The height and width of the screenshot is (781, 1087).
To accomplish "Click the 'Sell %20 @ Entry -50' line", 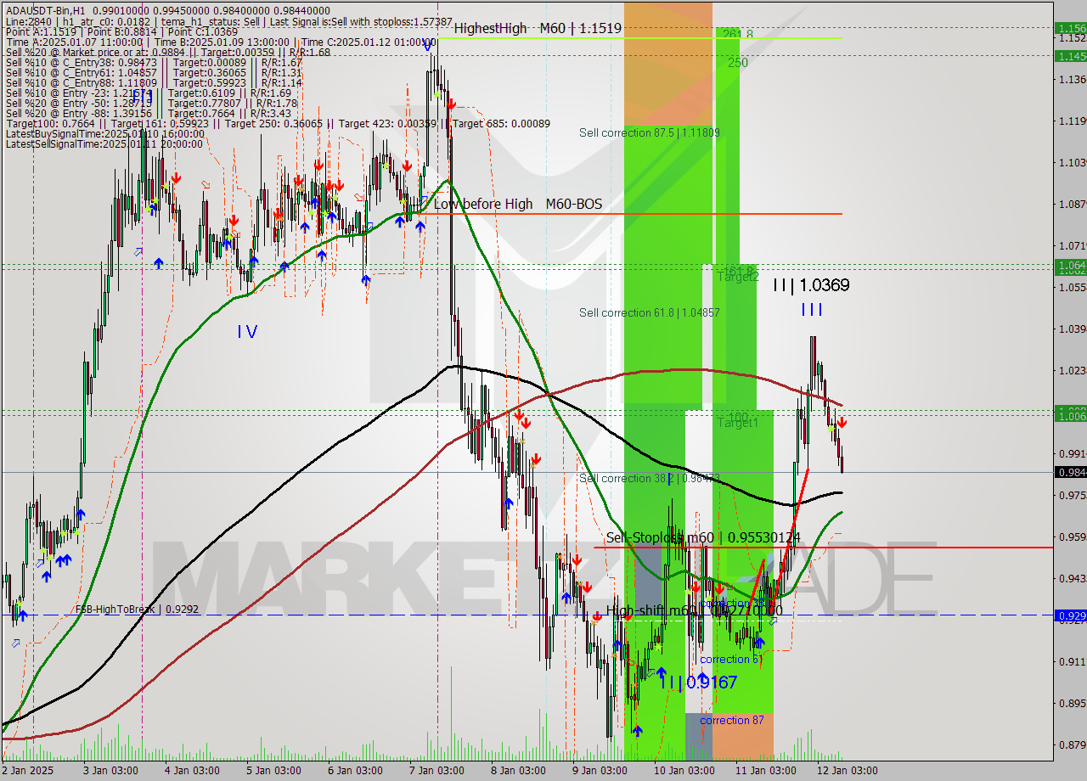I will 151,103.
